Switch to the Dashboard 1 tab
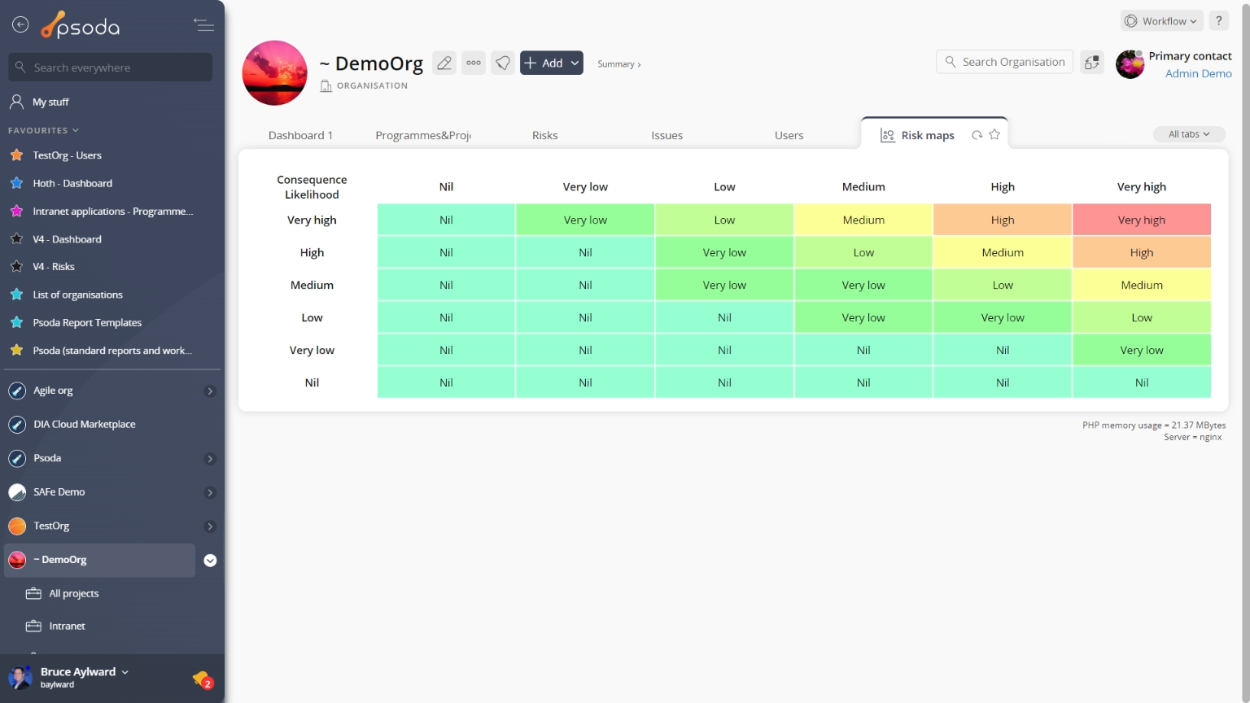This screenshot has width=1250, height=703. pyautogui.click(x=300, y=135)
